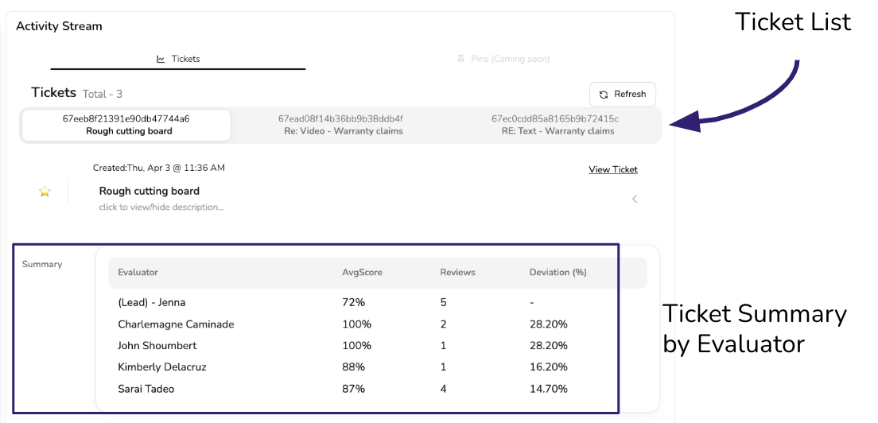
Task: Collapse ticket using the chevron arrow
Action: click(x=634, y=199)
